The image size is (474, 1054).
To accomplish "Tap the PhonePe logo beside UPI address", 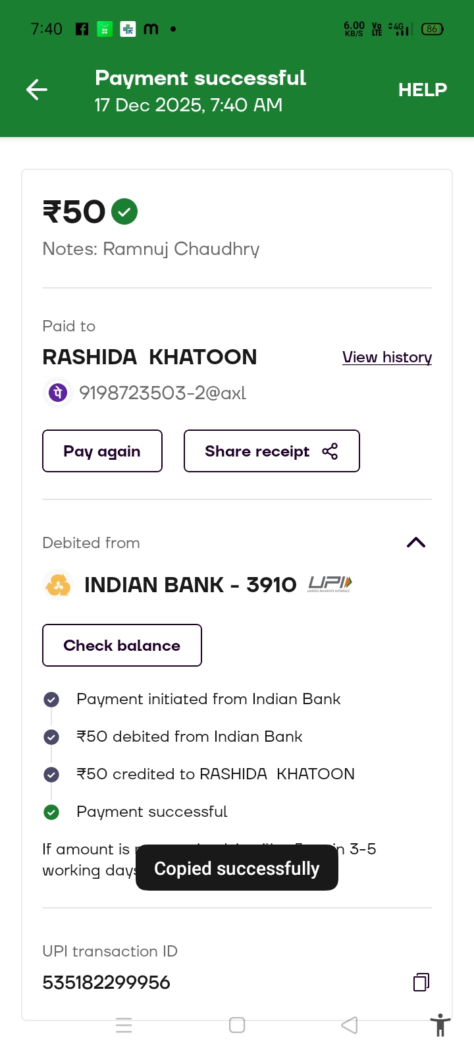I will pyautogui.click(x=58, y=393).
